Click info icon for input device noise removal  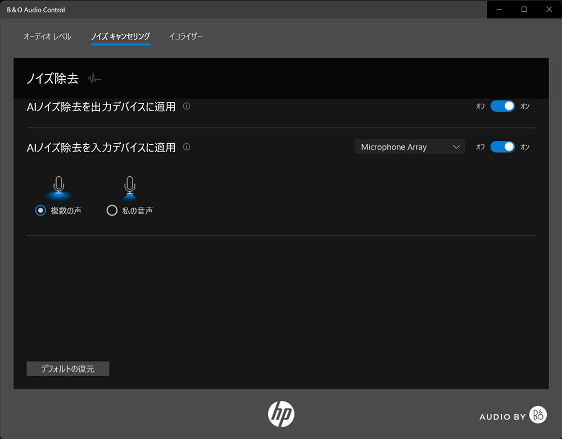pyautogui.click(x=187, y=147)
